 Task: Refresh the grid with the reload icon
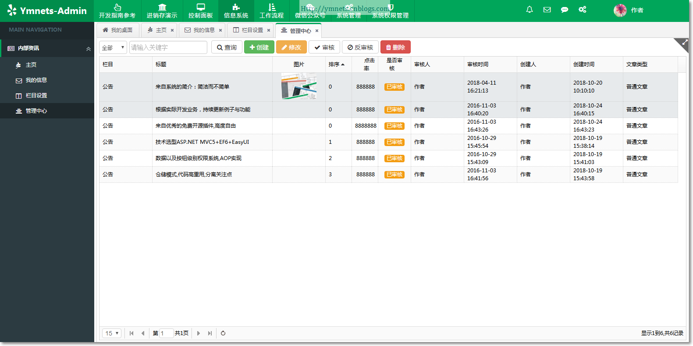tap(223, 333)
